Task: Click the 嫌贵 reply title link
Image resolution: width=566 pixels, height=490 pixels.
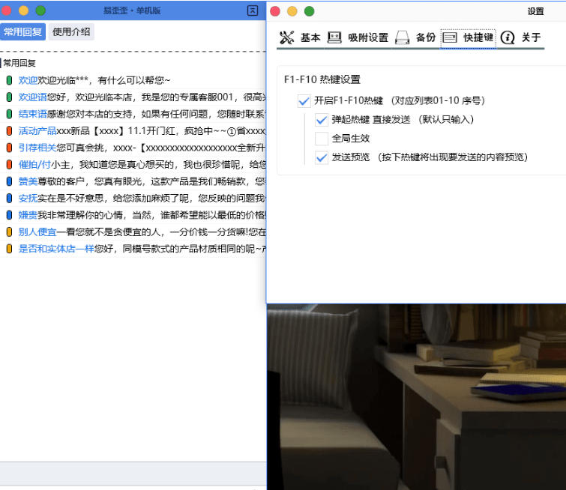Action: click(x=28, y=215)
